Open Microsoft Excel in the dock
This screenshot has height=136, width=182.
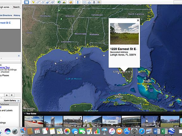coord(164,131)
